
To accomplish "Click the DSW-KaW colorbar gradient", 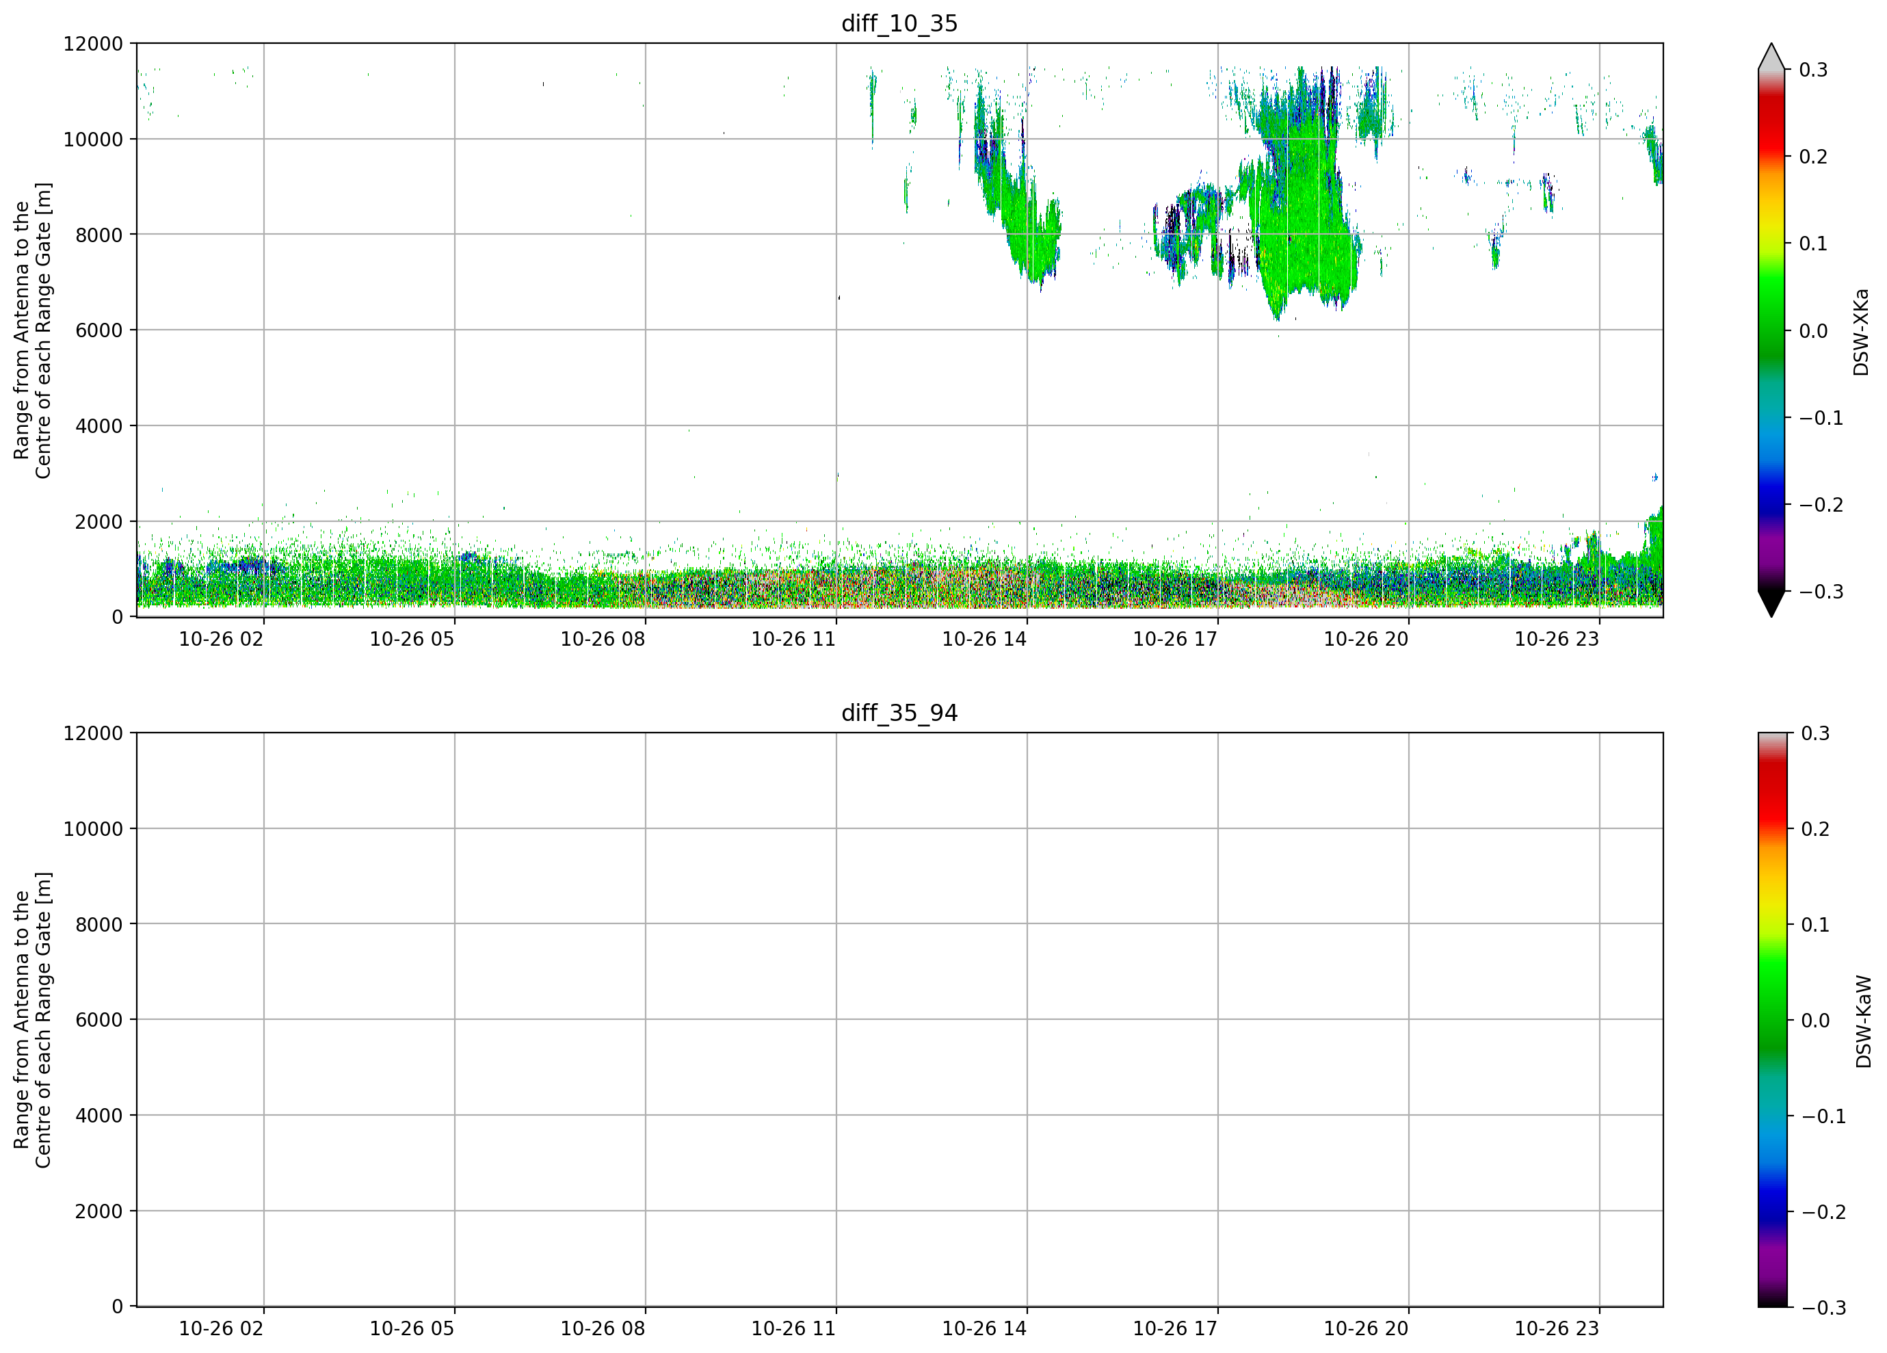I will (x=1771, y=1020).
